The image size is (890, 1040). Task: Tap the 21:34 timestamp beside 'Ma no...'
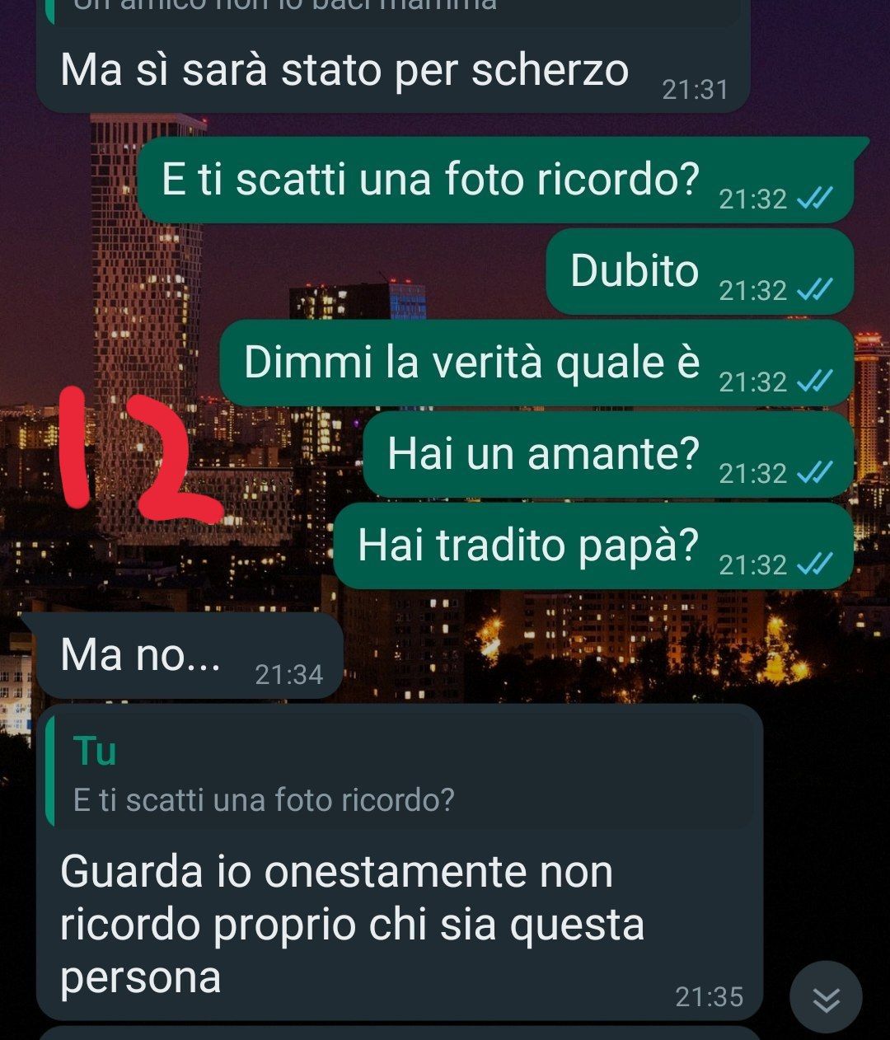288,675
